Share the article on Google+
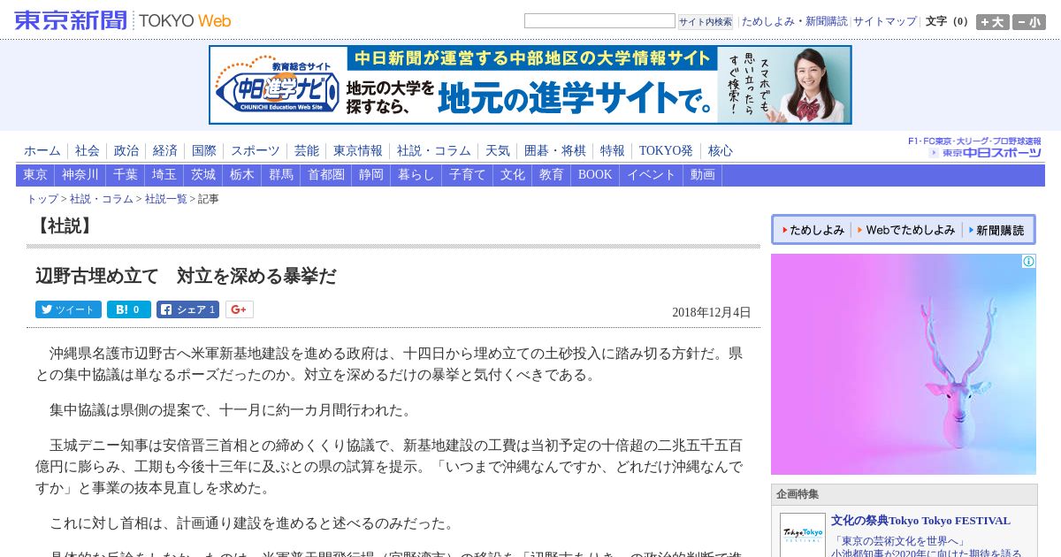Screen dimensions: 1061x557 (240, 309)
